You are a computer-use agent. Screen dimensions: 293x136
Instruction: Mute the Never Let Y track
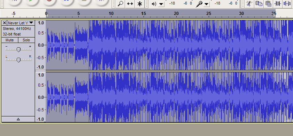tap(10, 40)
